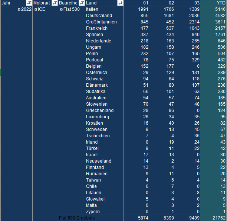Select the YTD column header
Screen dimensions: 227x221
tap(221, 3)
